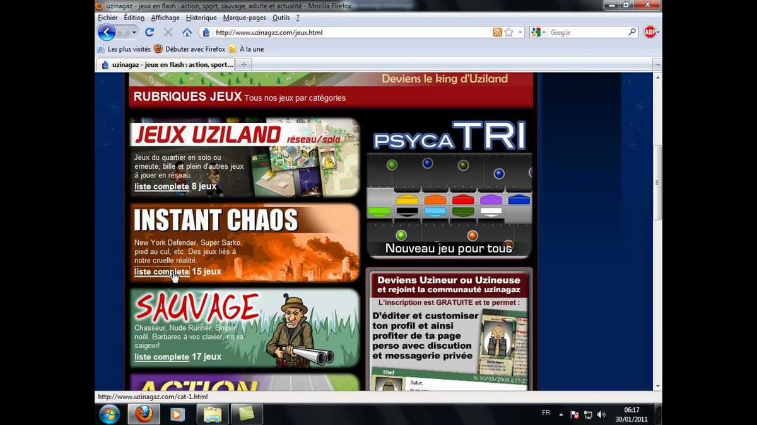Reload the page with the refresh icon
The height and width of the screenshot is (425, 757).
click(x=150, y=32)
